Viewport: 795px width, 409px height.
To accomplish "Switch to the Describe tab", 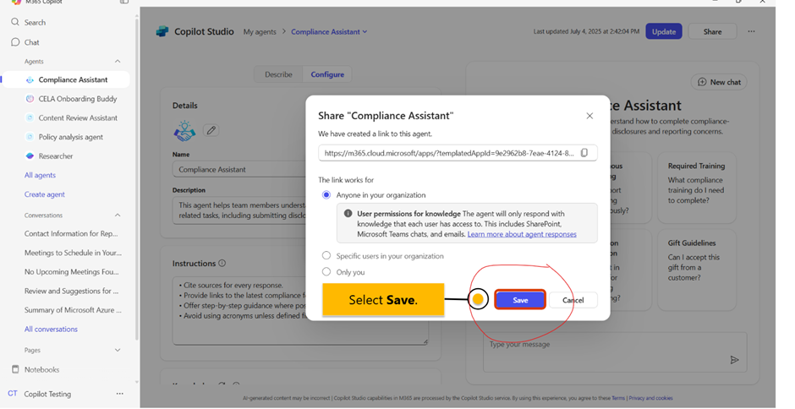I will [278, 74].
